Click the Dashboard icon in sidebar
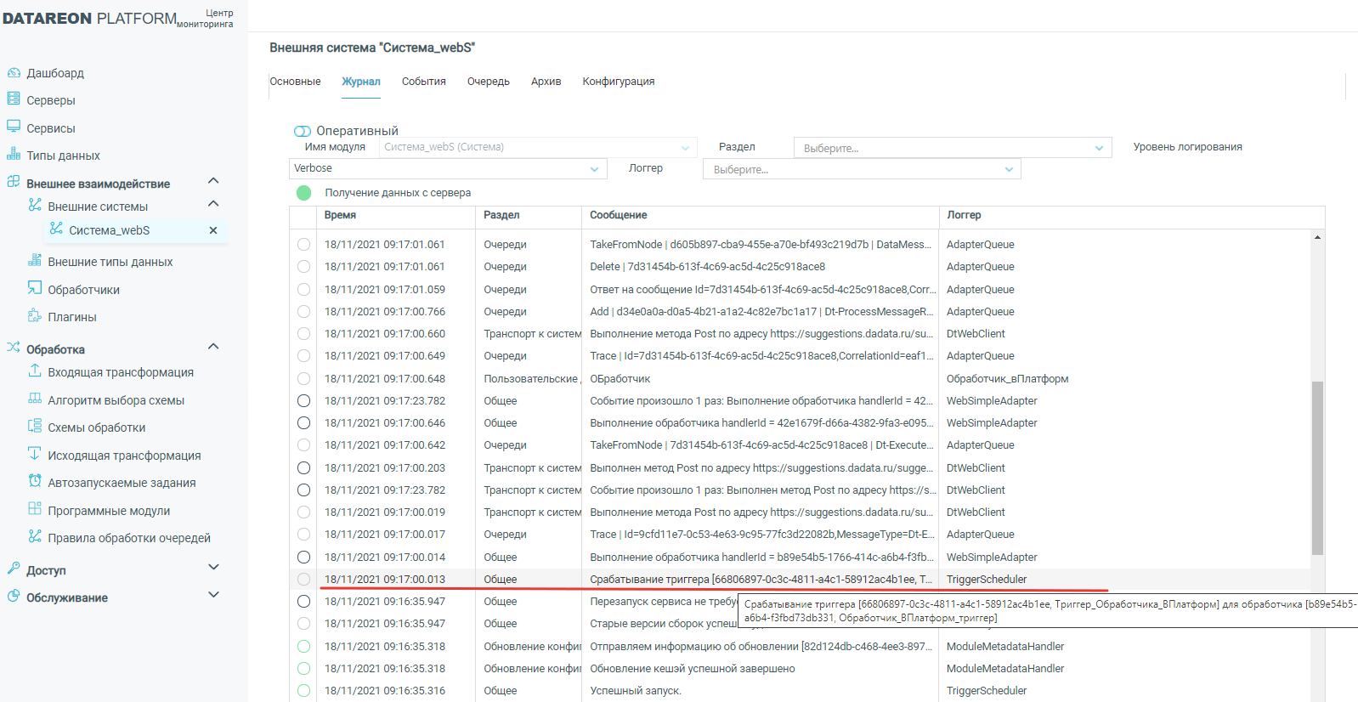 [14, 73]
